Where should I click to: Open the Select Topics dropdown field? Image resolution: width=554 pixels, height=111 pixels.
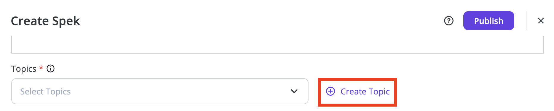coord(160,91)
